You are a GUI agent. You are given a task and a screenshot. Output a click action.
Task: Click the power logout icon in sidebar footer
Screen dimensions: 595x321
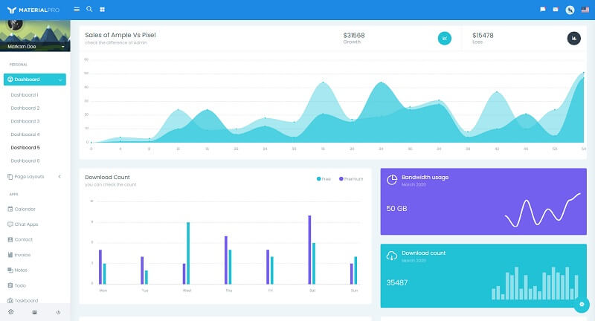[58, 312]
